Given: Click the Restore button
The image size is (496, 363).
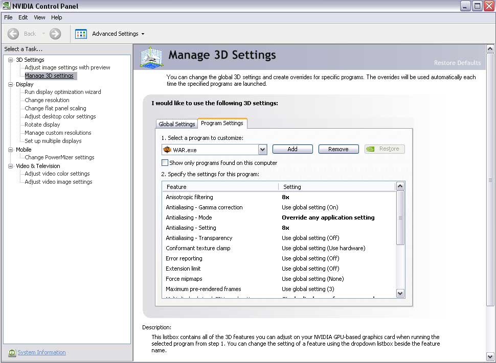Looking at the screenshot, I should [x=385, y=149].
